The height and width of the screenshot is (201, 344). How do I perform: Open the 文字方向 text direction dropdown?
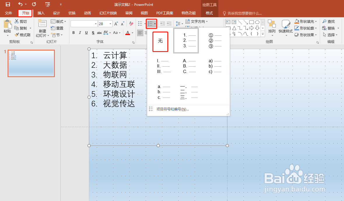click(x=196, y=21)
